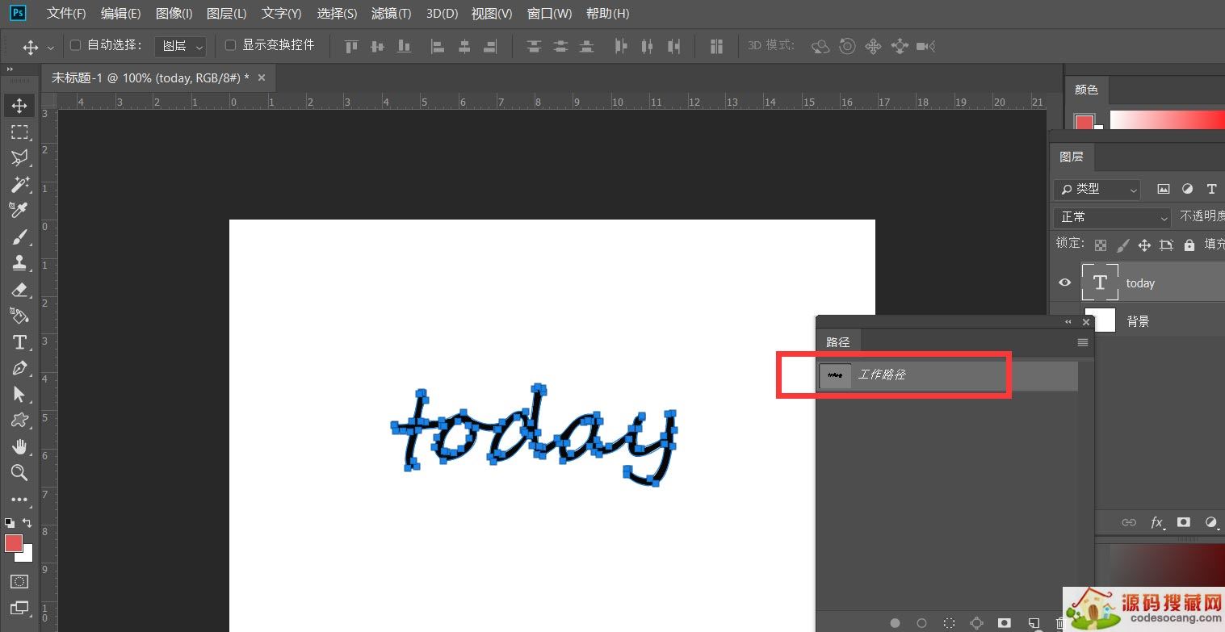Switch to the 路径 panel tab
Image resolution: width=1225 pixels, height=632 pixels.
838,342
